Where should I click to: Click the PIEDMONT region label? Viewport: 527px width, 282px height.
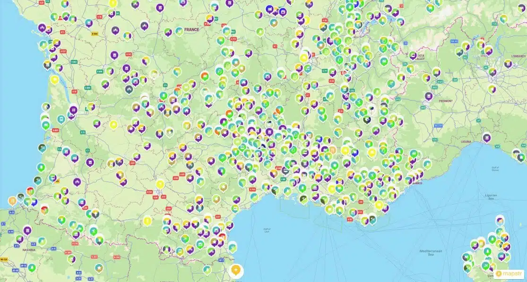[x=446, y=101]
